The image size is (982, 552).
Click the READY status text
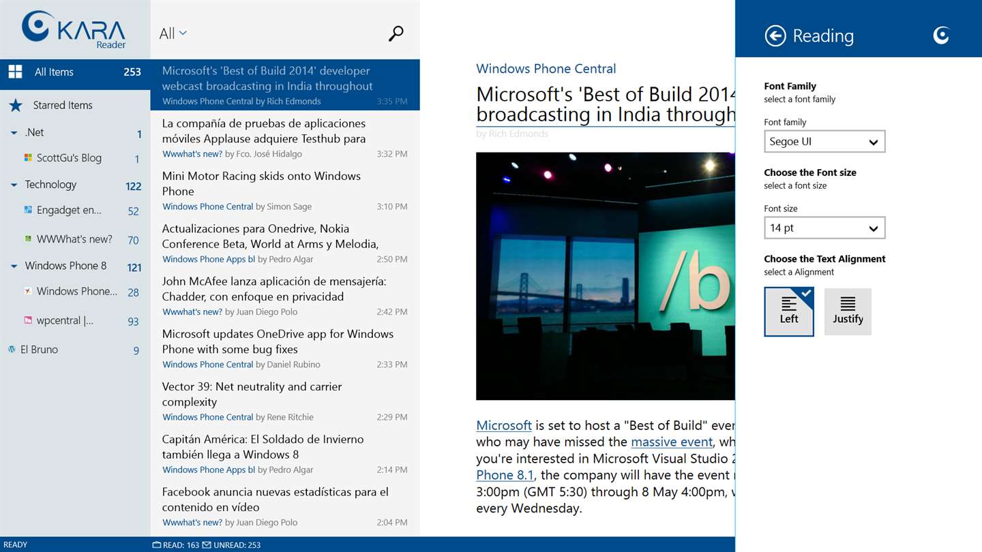(x=16, y=545)
